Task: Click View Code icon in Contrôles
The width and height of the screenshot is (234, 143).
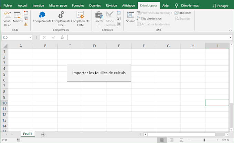Action: tap(119, 18)
